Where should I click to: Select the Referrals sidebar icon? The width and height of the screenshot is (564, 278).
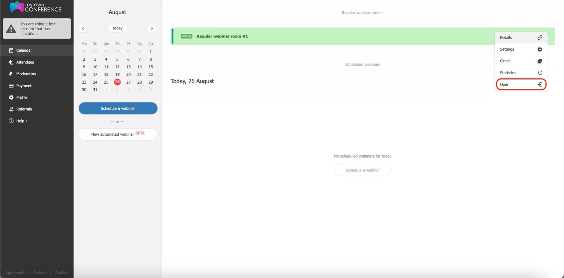pos(11,109)
